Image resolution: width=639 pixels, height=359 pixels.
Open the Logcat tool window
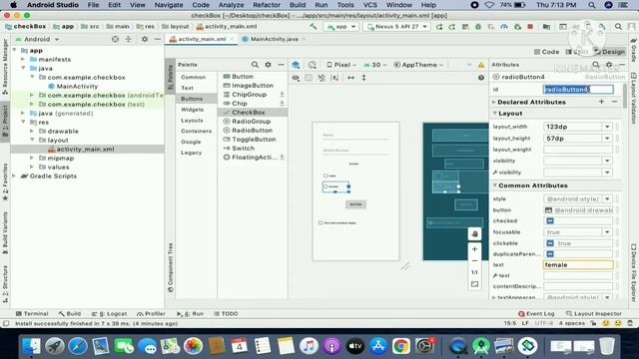(110, 314)
